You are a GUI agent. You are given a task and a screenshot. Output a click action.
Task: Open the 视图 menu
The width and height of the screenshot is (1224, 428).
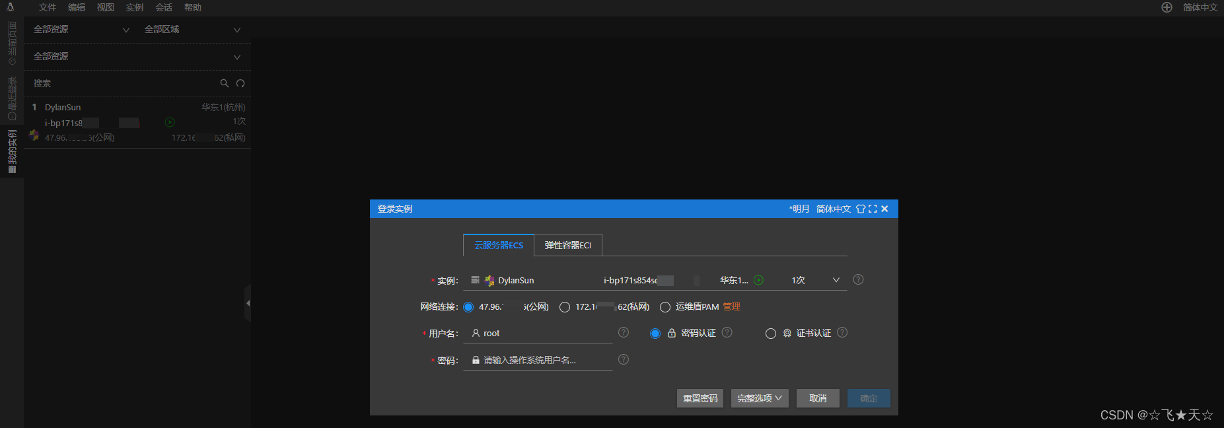pyautogui.click(x=106, y=7)
